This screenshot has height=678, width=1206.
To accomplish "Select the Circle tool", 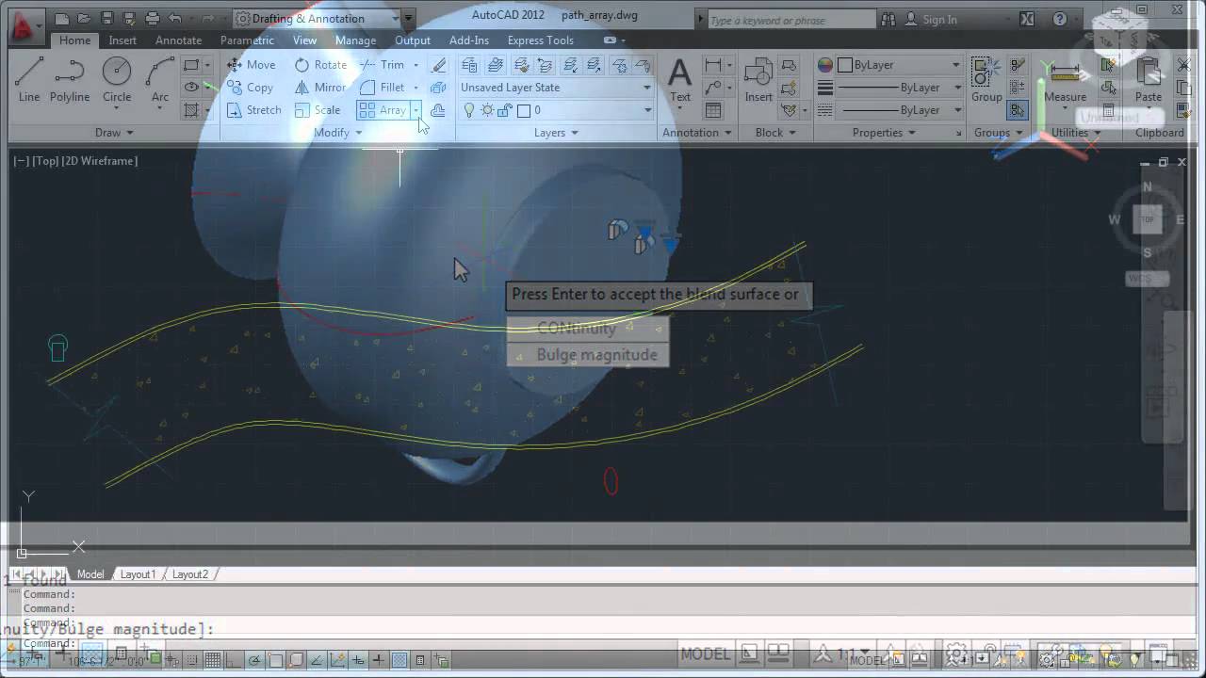I will click(117, 79).
